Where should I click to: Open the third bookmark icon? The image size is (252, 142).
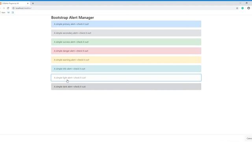[x=13, y=12]
